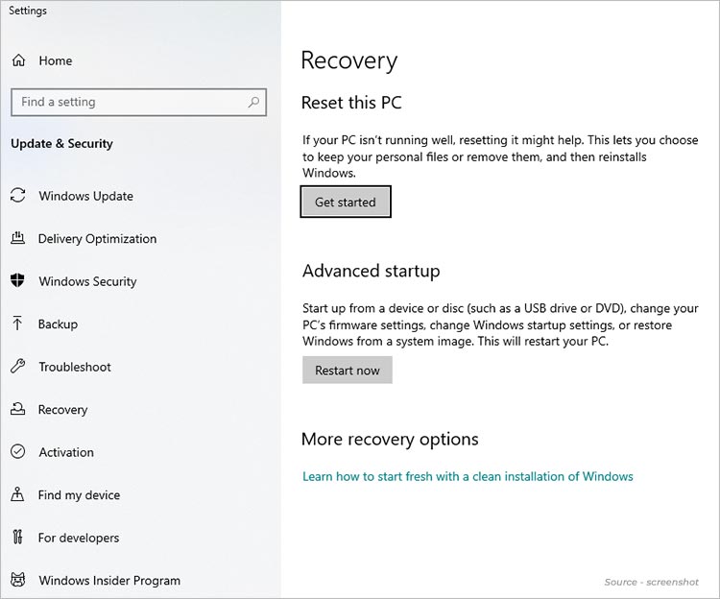The height and width of the screenshot is (599, 720).
Task: Open Windows Update page label
Action: pos(85,196)
